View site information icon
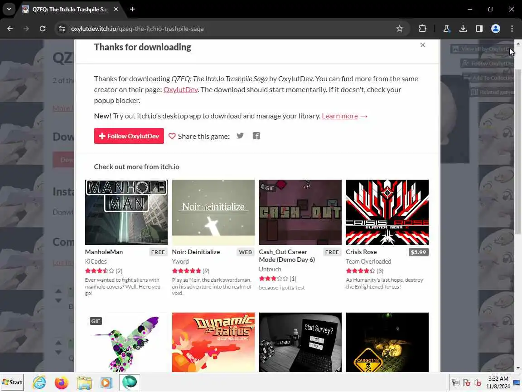This screenshot has height=392, width=522. 62,29
